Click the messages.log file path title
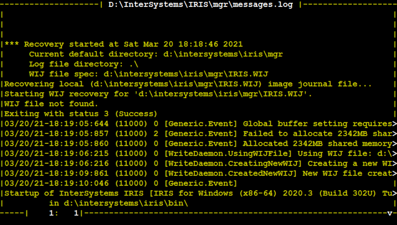Image resolution: width=397 pixels, height=225 pixels. (x=200, y=5)
